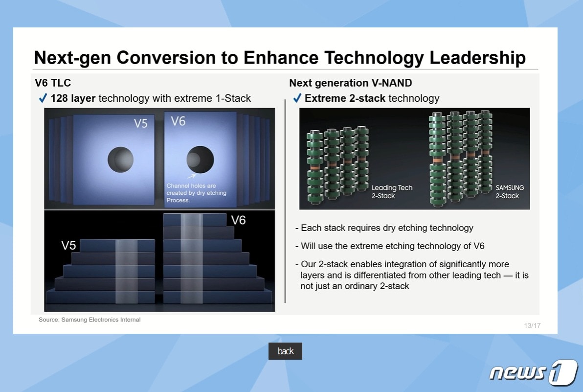Click the checkmark beside 128 layer technology
Image resolution: width=583 pixels, height=392 pixels.
[43, 98]
